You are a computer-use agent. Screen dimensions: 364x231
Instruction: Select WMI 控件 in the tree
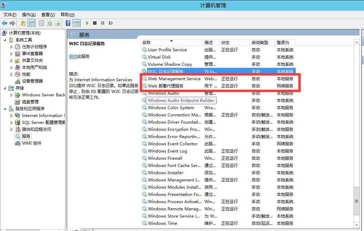[32, 143]
